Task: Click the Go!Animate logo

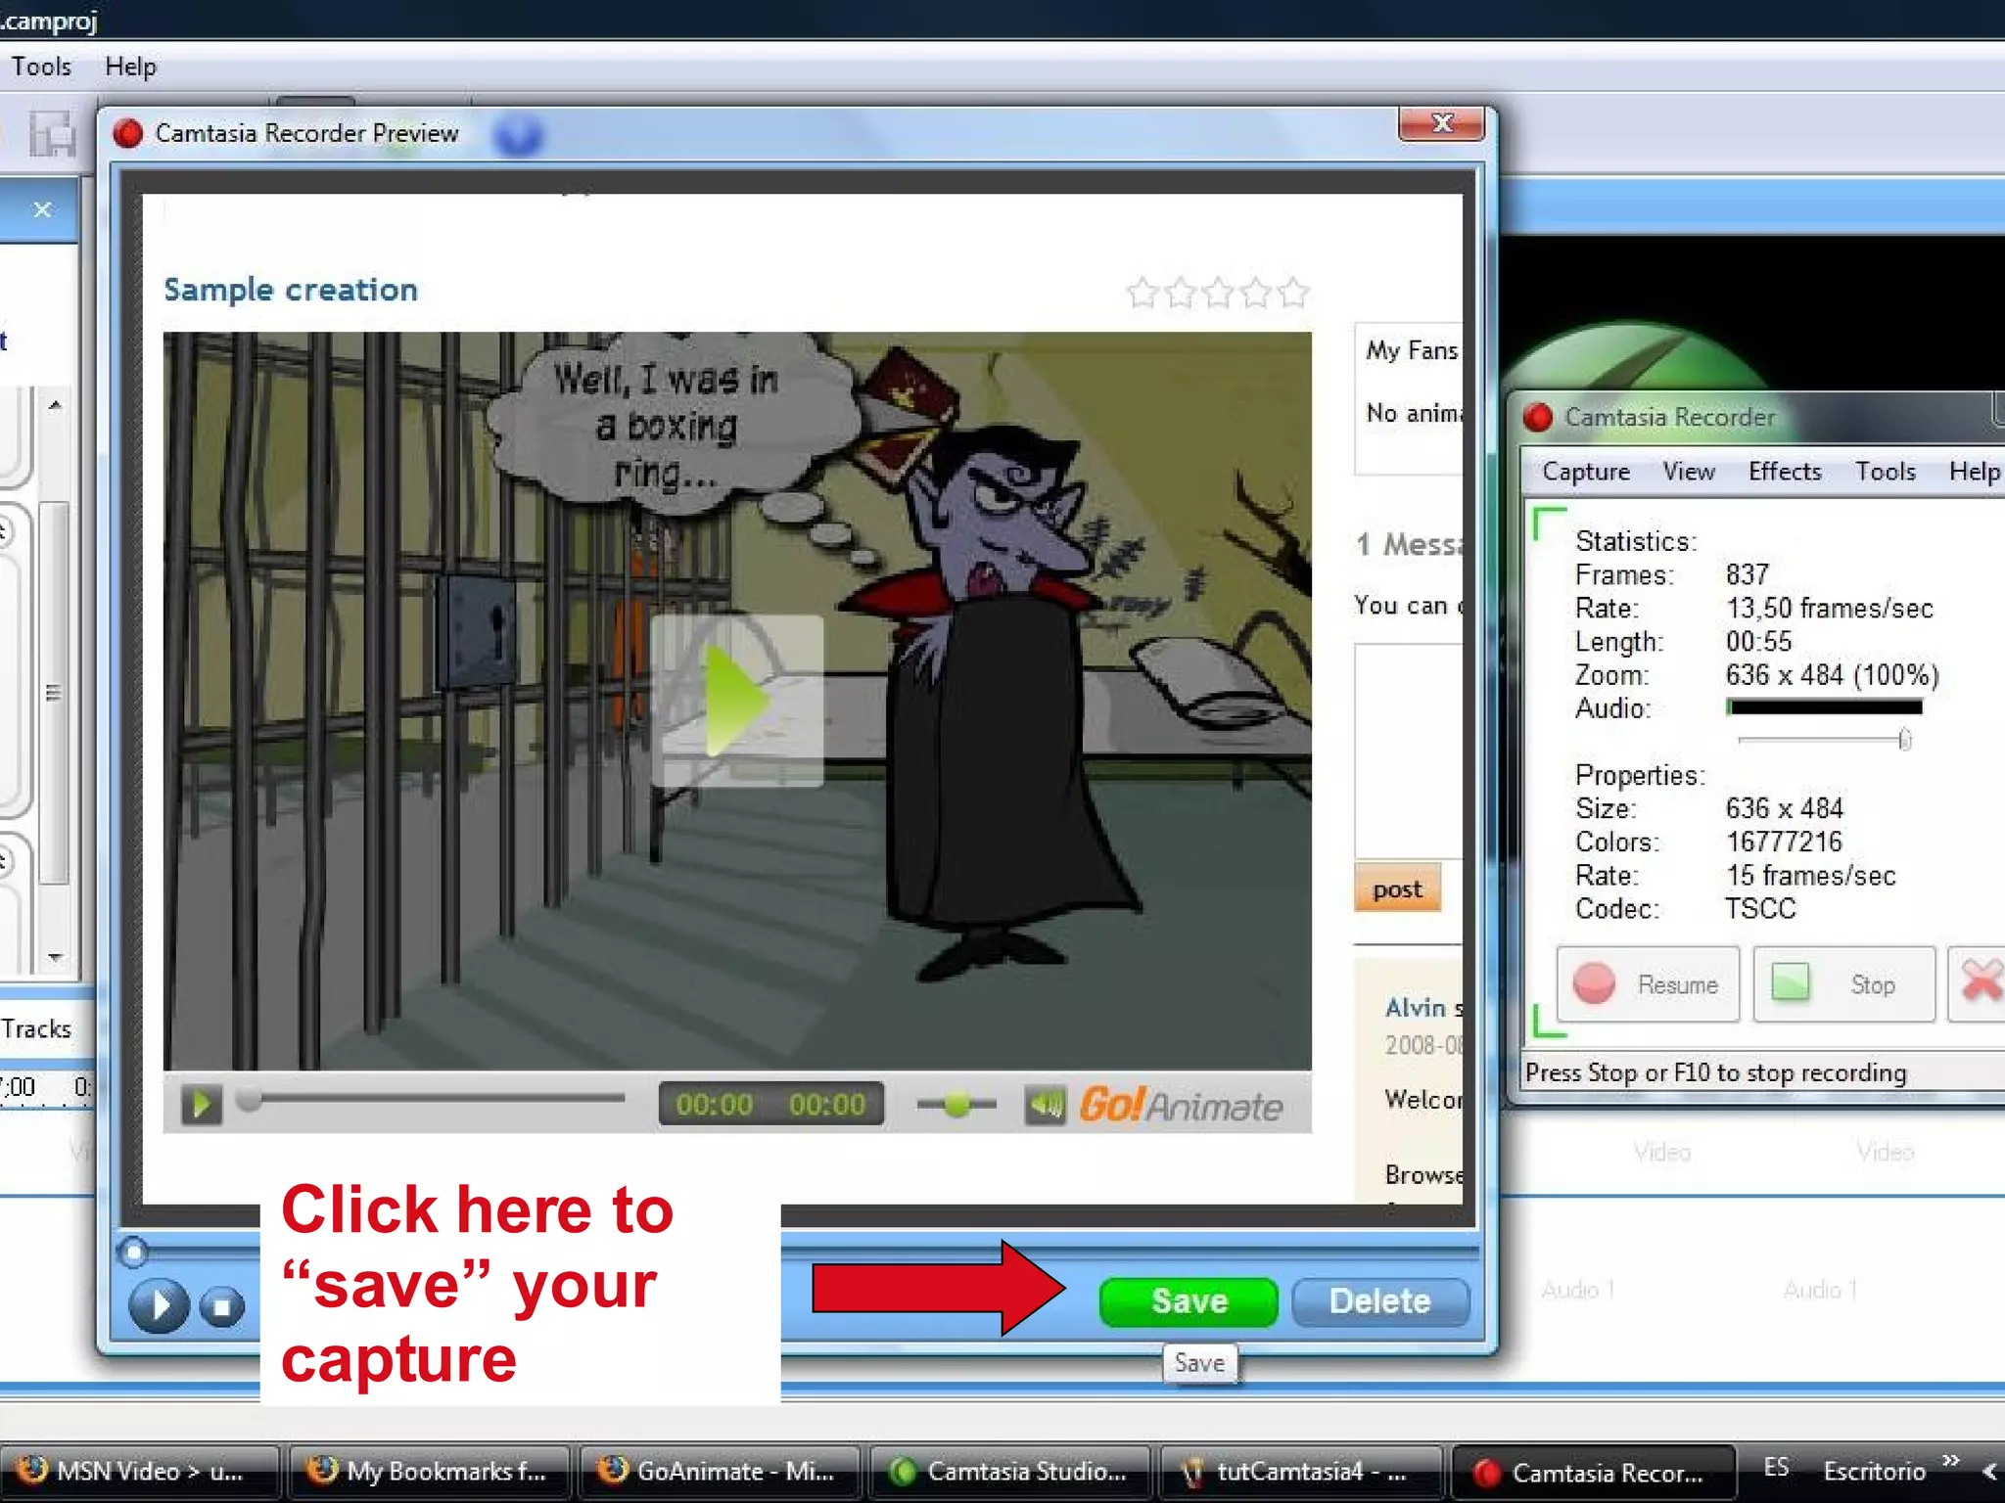Action: coord(1182,1106)
